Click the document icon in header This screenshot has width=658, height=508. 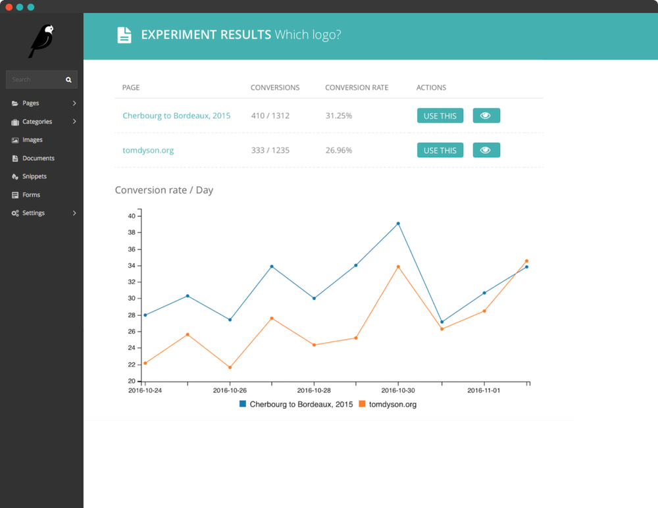coord(124,36)
